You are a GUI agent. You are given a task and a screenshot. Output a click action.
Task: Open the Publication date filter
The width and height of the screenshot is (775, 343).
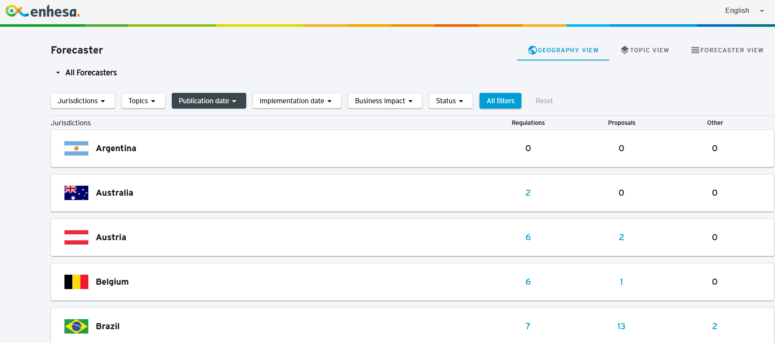(209, 101)
